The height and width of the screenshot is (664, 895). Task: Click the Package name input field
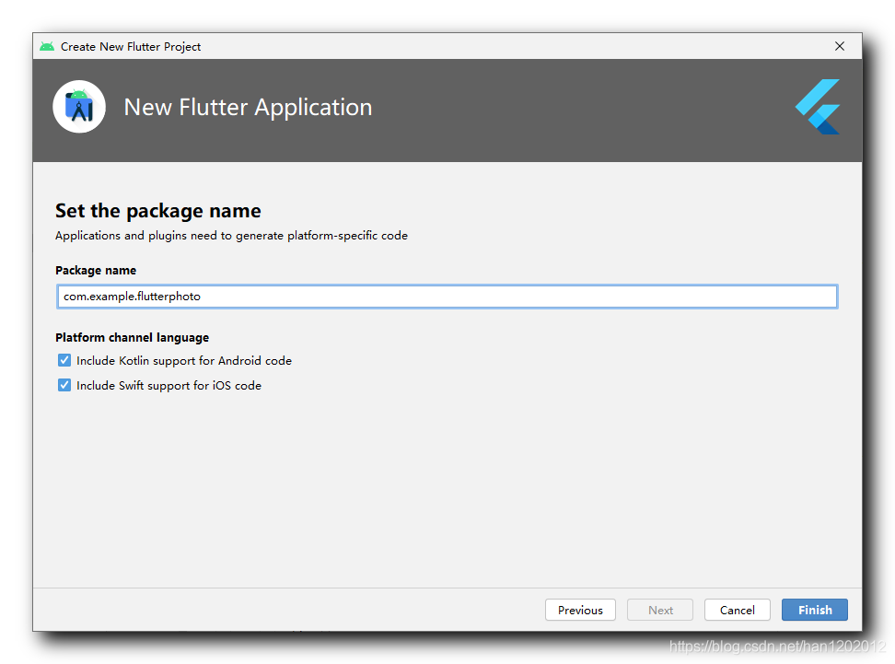point(447,297)
